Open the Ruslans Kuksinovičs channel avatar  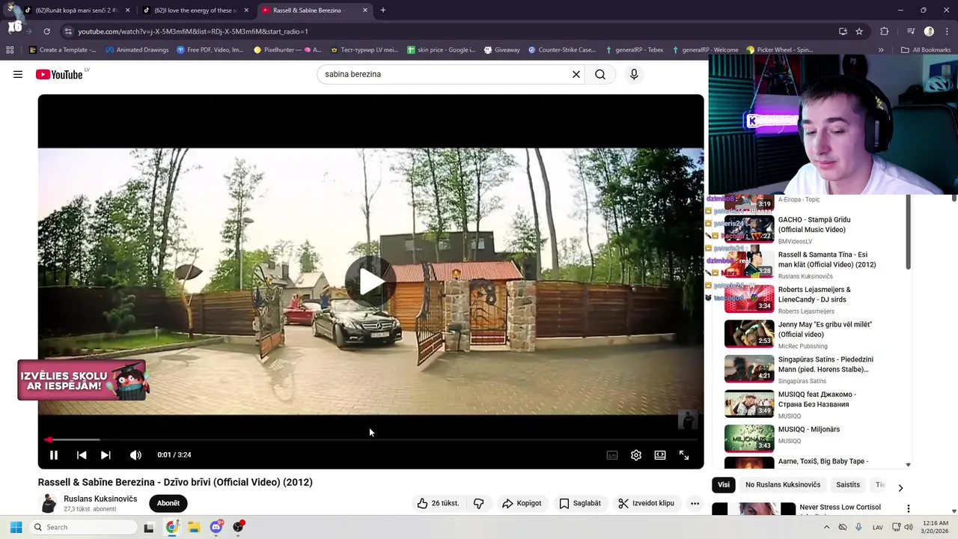[x=49, y=503]
